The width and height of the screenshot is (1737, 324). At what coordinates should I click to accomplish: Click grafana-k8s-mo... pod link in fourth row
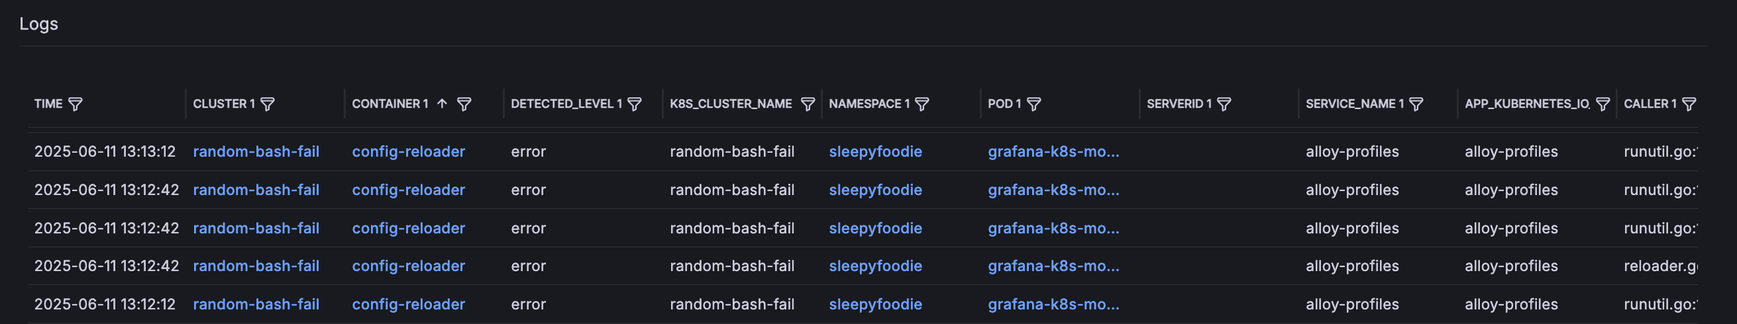click(1053, 266)
